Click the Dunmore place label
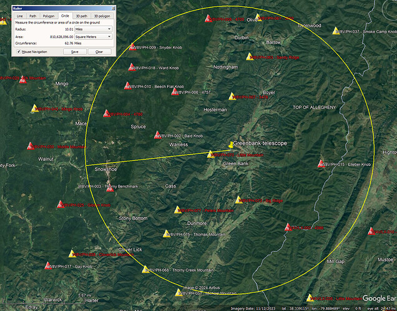This screenshot has width=397, height=311. click(197, 223)
